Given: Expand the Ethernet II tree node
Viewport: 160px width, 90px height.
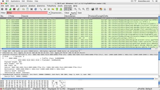Looking at the screenshot, I should pos(1,53).
